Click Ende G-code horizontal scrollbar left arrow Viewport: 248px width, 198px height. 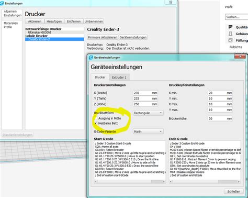171,182
